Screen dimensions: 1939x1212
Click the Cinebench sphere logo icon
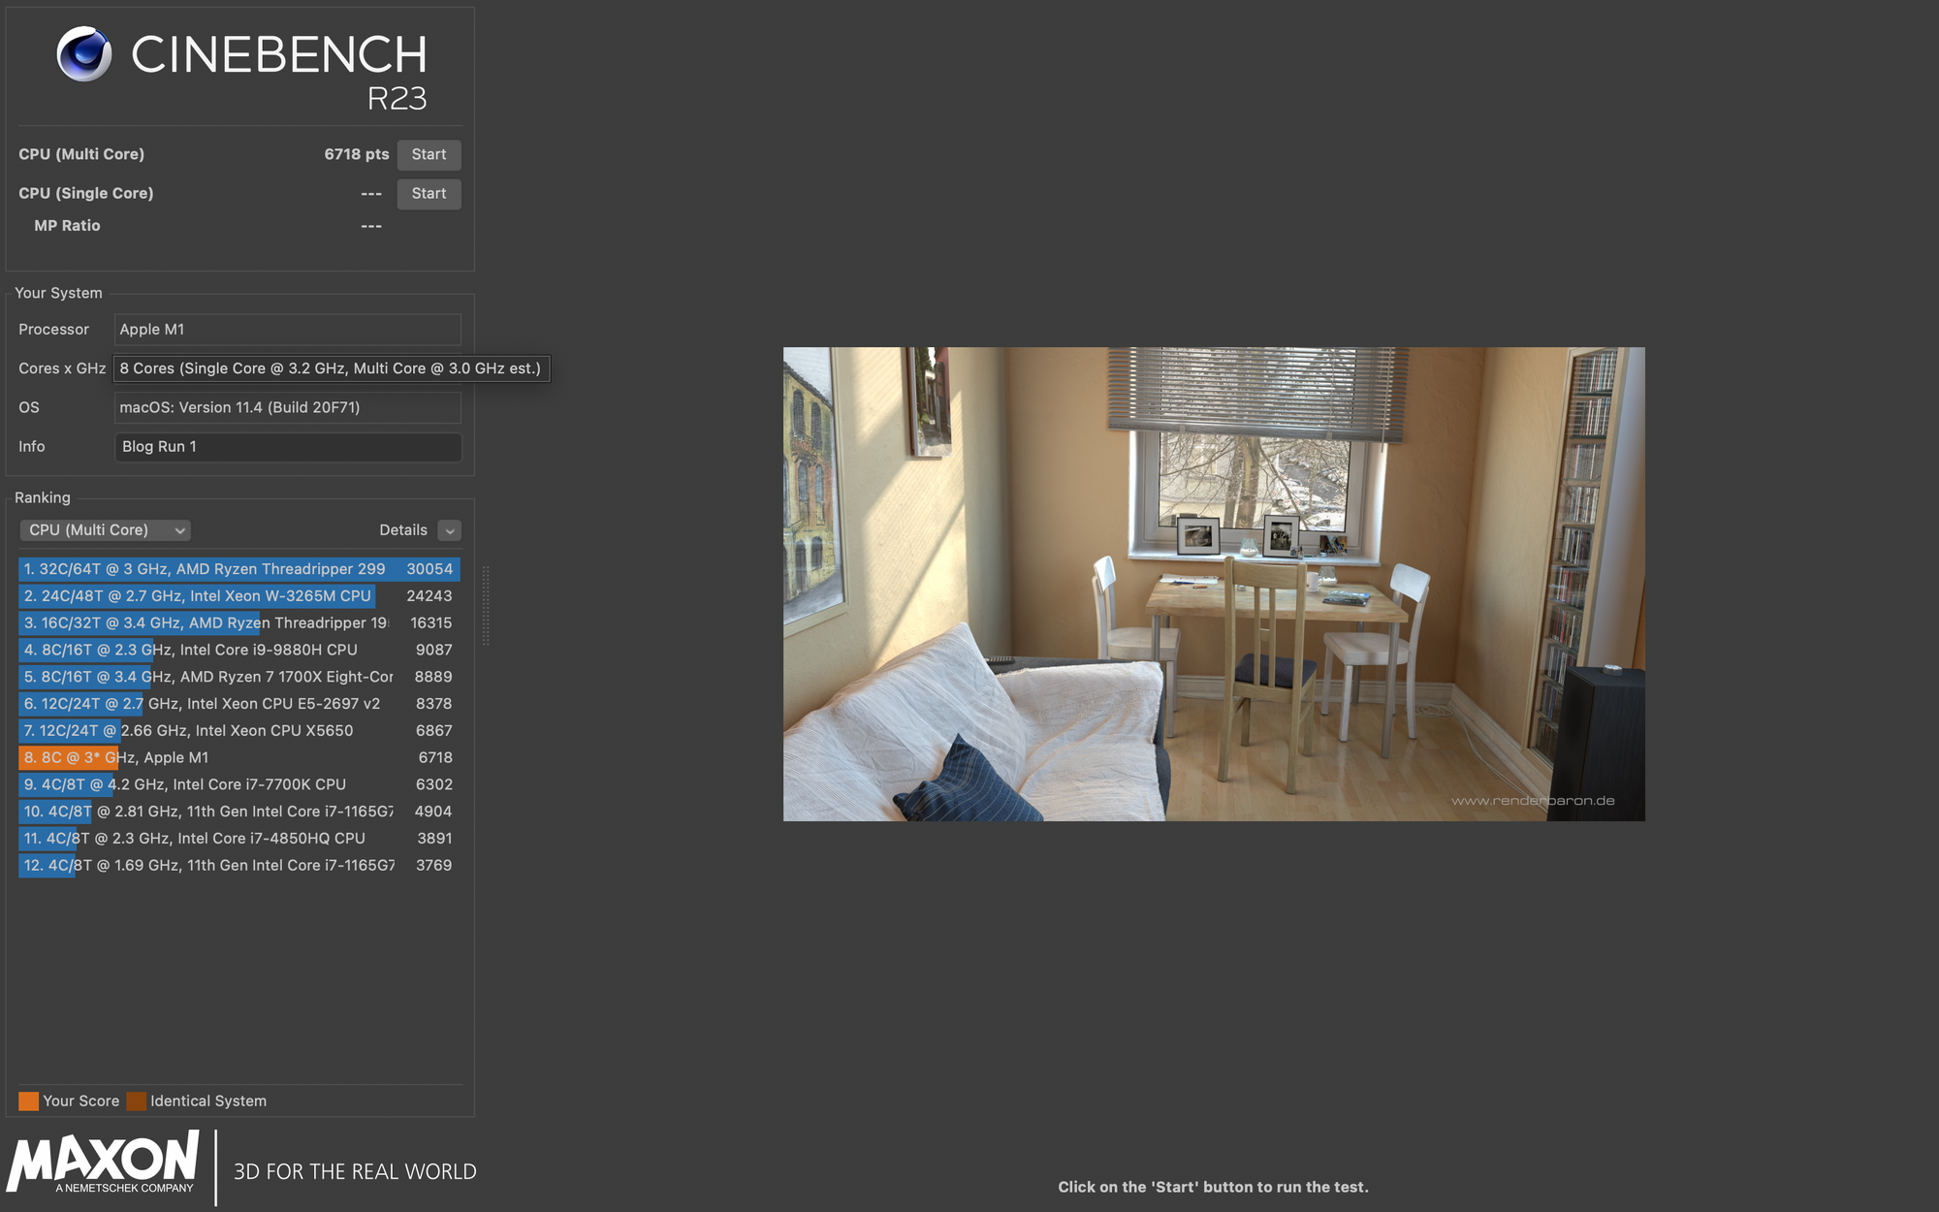[83, 54]
